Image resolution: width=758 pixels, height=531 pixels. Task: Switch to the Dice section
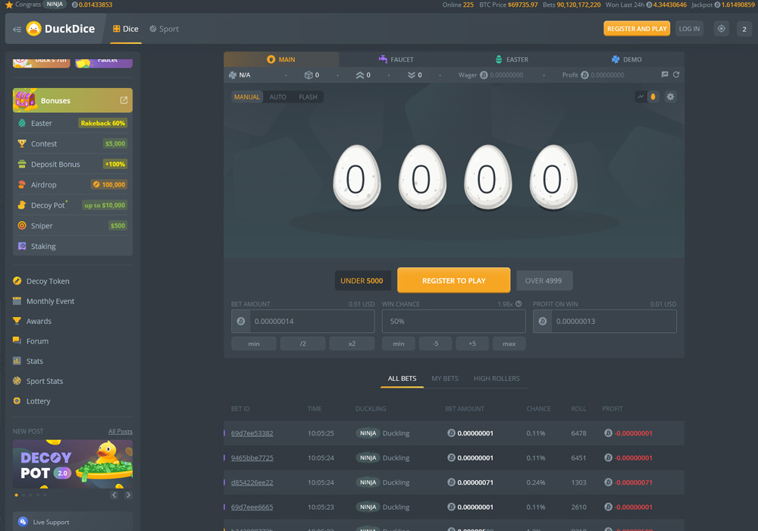126,29
